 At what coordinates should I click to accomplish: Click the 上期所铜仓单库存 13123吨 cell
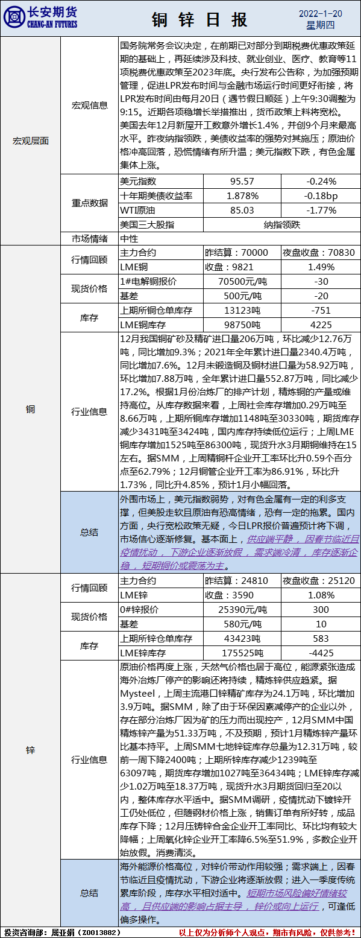coord(242,310)
